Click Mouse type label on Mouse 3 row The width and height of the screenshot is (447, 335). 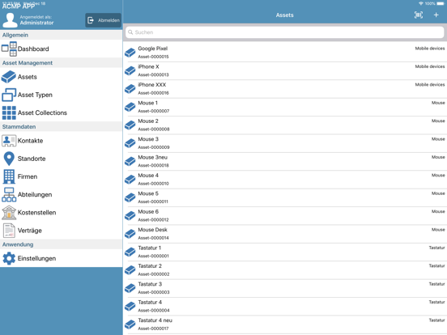click(438, 139)
